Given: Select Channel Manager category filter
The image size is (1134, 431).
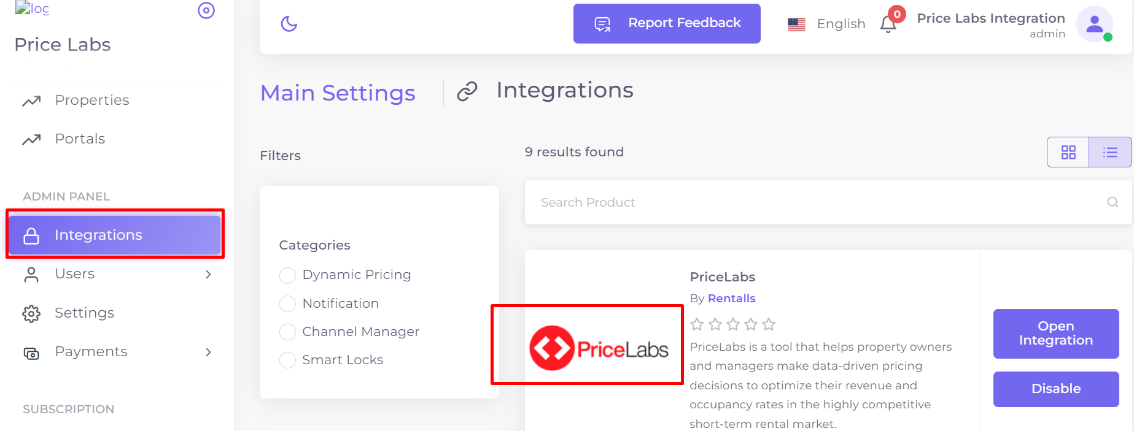Looking at the screenshot, I should tap(287, 332).
